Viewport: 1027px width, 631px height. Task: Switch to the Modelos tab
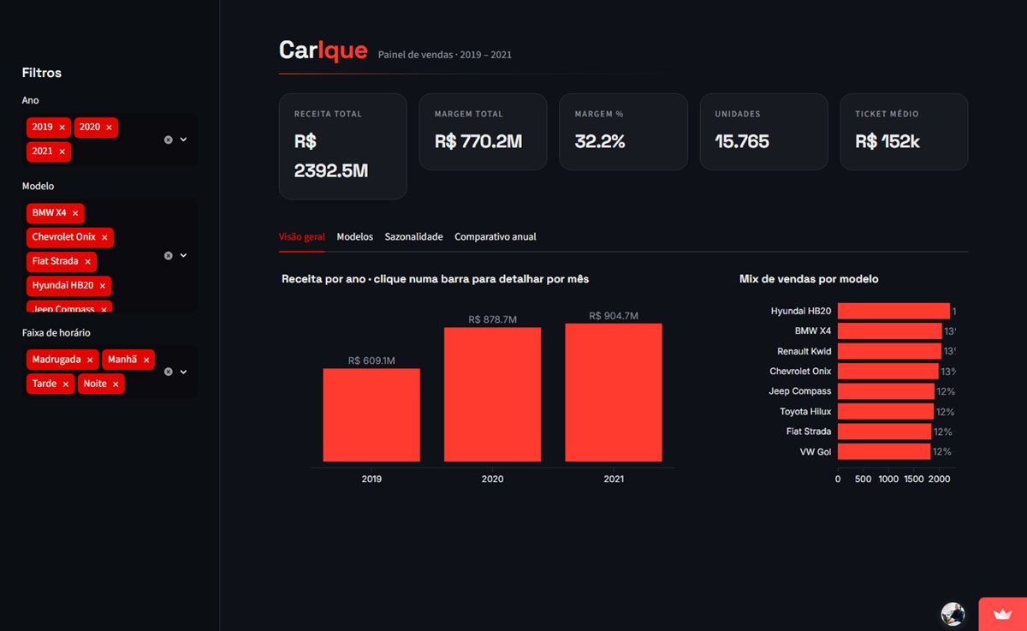point(355,237)
